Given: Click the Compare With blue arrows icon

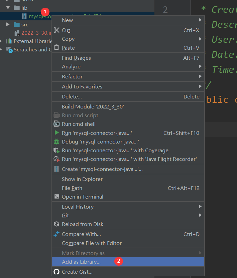Looking at the screenshot, I should point(56,234).
